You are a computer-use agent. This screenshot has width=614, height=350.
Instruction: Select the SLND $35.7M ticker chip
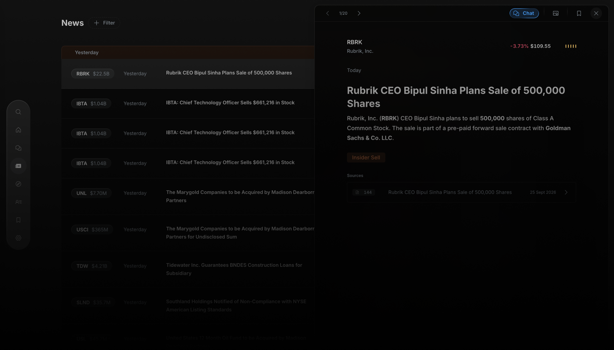(93, 302)
